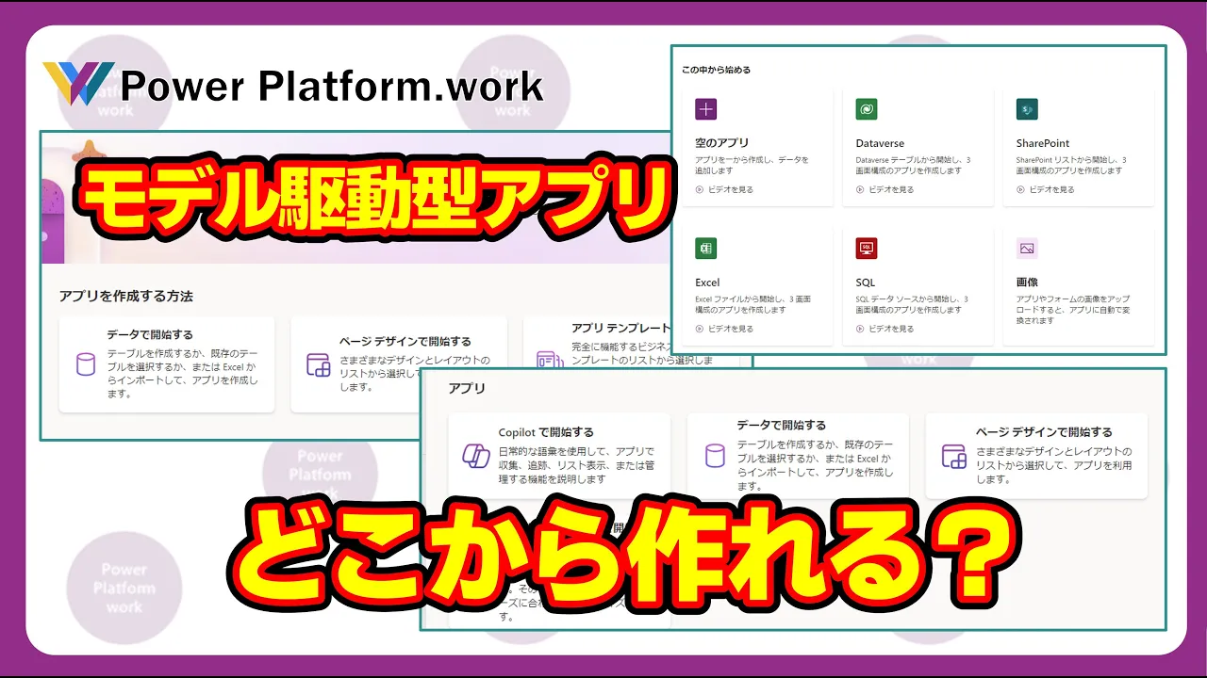This screenshot has width=1207, height=678.
Task: Select the Excel card title
Action: pyautogui.click(x=707, y=282)
